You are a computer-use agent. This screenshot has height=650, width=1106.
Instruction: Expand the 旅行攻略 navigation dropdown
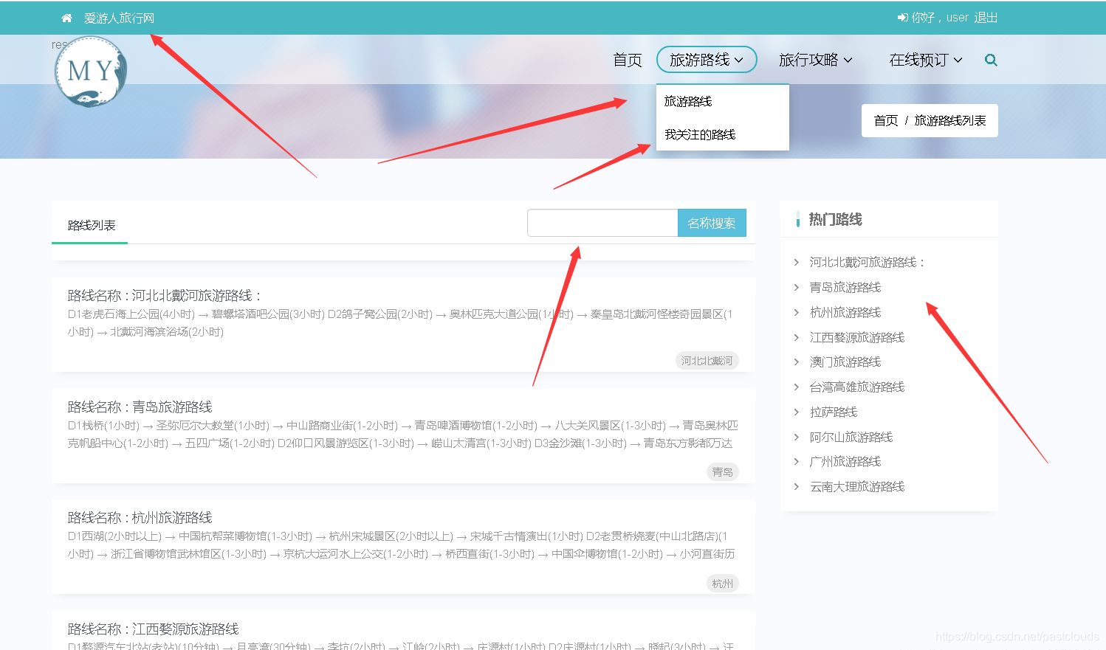[816, 60]
